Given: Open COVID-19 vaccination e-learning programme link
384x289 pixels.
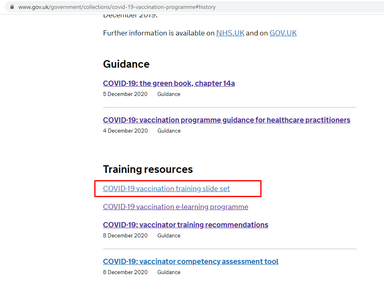Looking at the screenshot, I should (x=176, y=207).
